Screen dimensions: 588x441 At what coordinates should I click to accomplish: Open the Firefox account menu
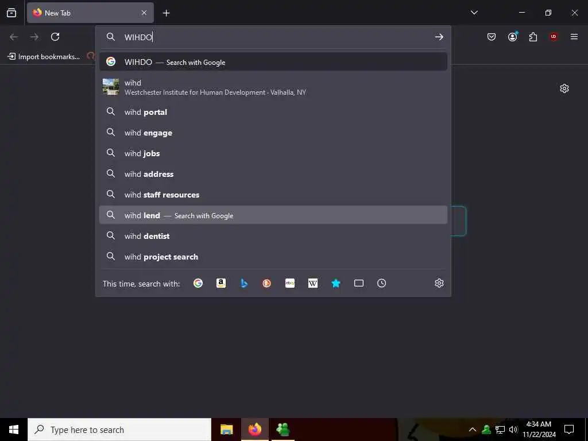tap(513, 37)
